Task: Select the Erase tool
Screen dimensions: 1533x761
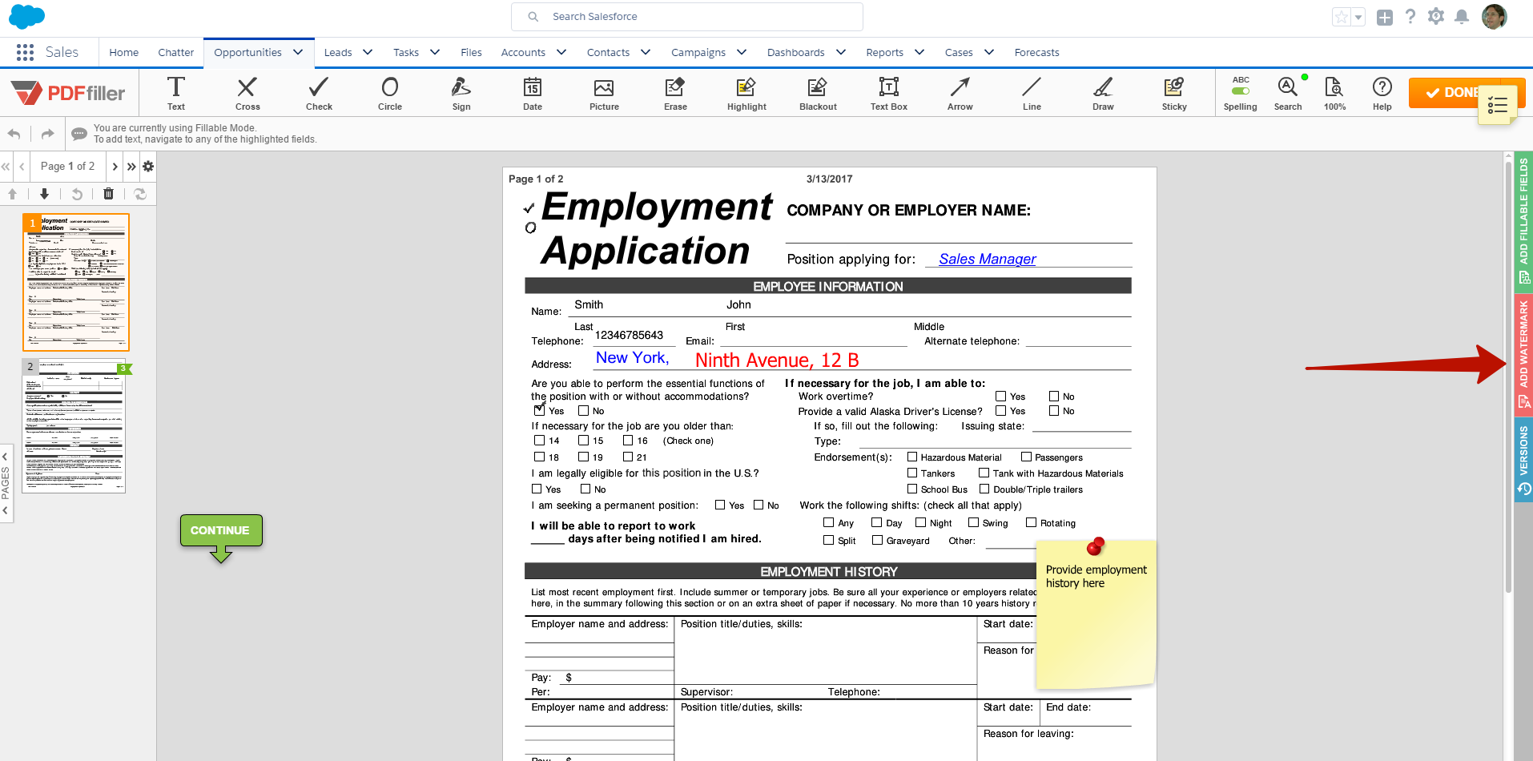Action: 675,93
